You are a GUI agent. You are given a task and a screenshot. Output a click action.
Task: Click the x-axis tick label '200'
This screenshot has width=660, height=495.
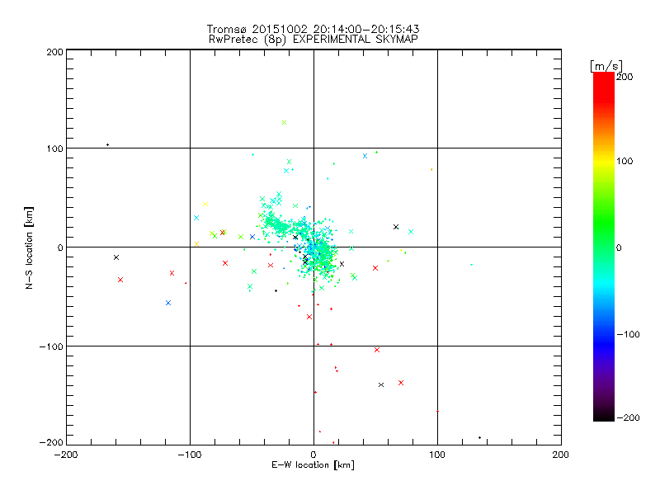[561, 455]
